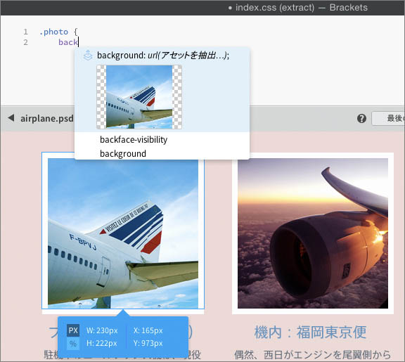Click line number 2 in gutter
Image resolution: width=405 pixels, height=362 pixels.
(25, 42)
